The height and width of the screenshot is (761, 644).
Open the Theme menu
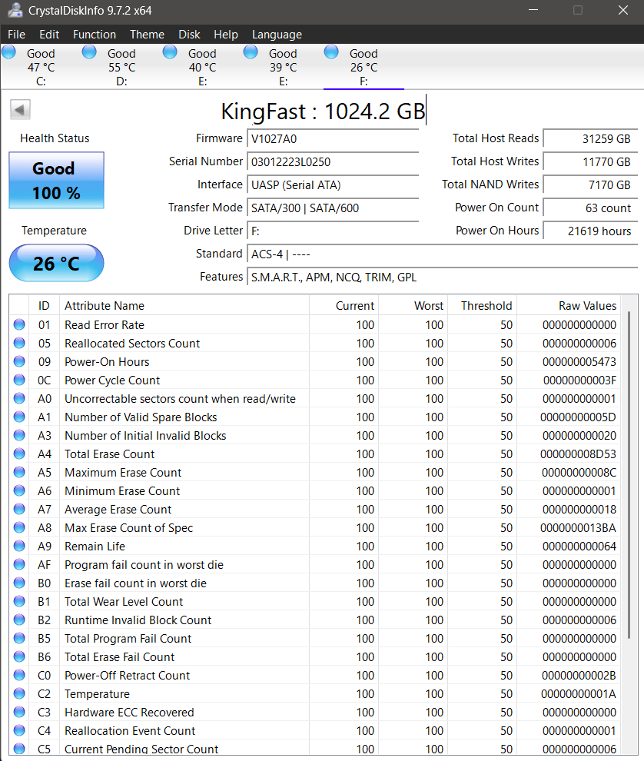[x=147, y=35]
